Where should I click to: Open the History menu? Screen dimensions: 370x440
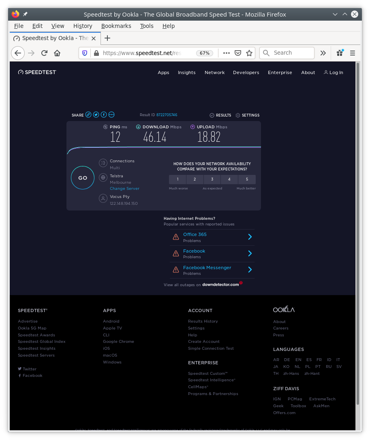[83, 26]
